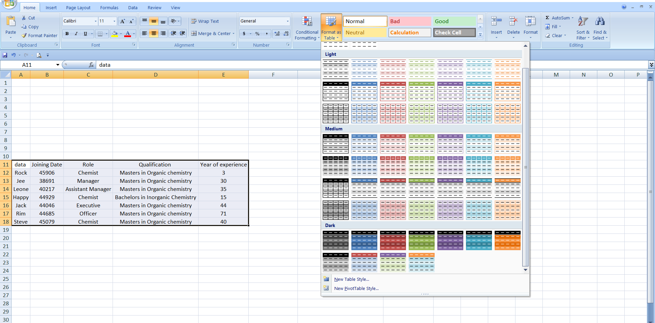Undo last action in quick access toolbar
The image size is (655, 323).
tap(14, 55)
